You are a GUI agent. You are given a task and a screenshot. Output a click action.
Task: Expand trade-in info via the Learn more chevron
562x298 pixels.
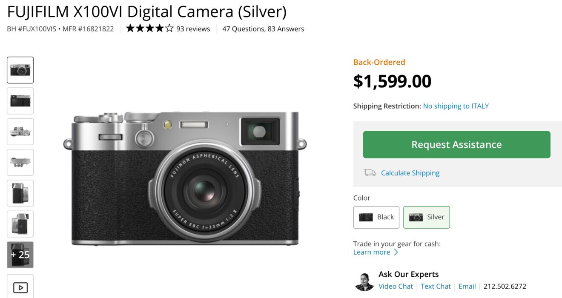(x=396, y=252)
